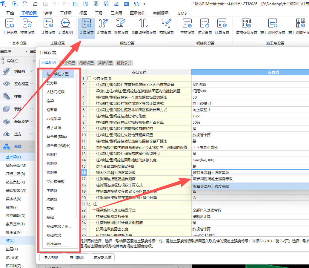Open the 箍筋设置 dialog tab
This screenshot has height=268, width=309.
[x=87, y=63]
